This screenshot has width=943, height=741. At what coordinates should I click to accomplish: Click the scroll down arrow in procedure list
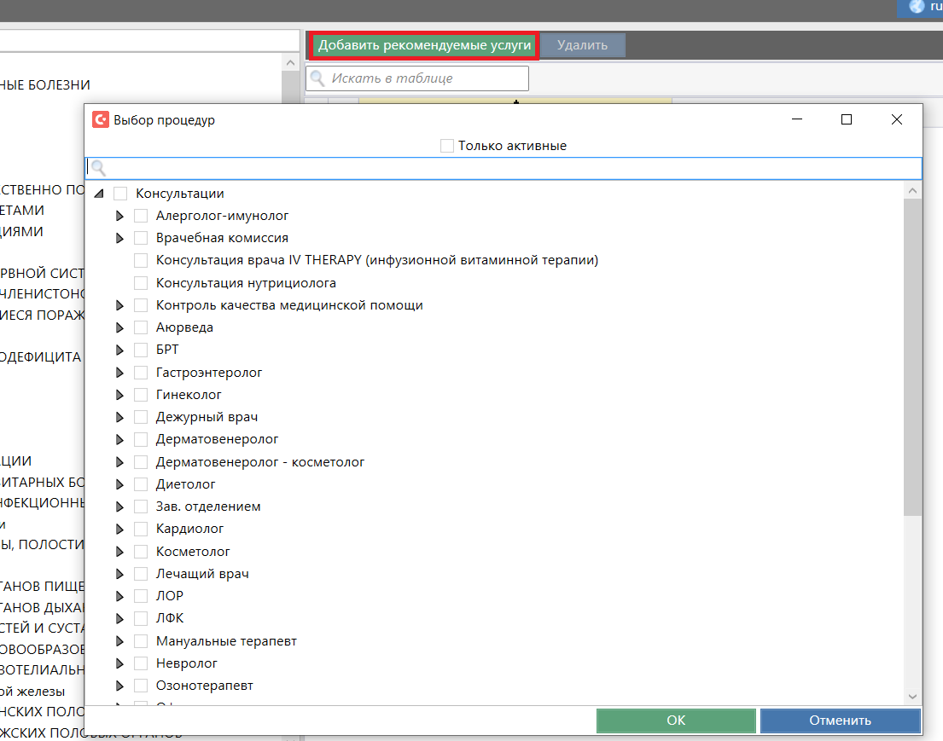pos(912,697)
